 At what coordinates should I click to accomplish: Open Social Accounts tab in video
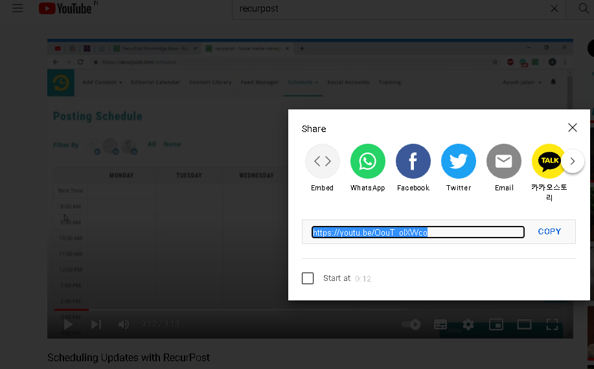click(x=348, y=82)
